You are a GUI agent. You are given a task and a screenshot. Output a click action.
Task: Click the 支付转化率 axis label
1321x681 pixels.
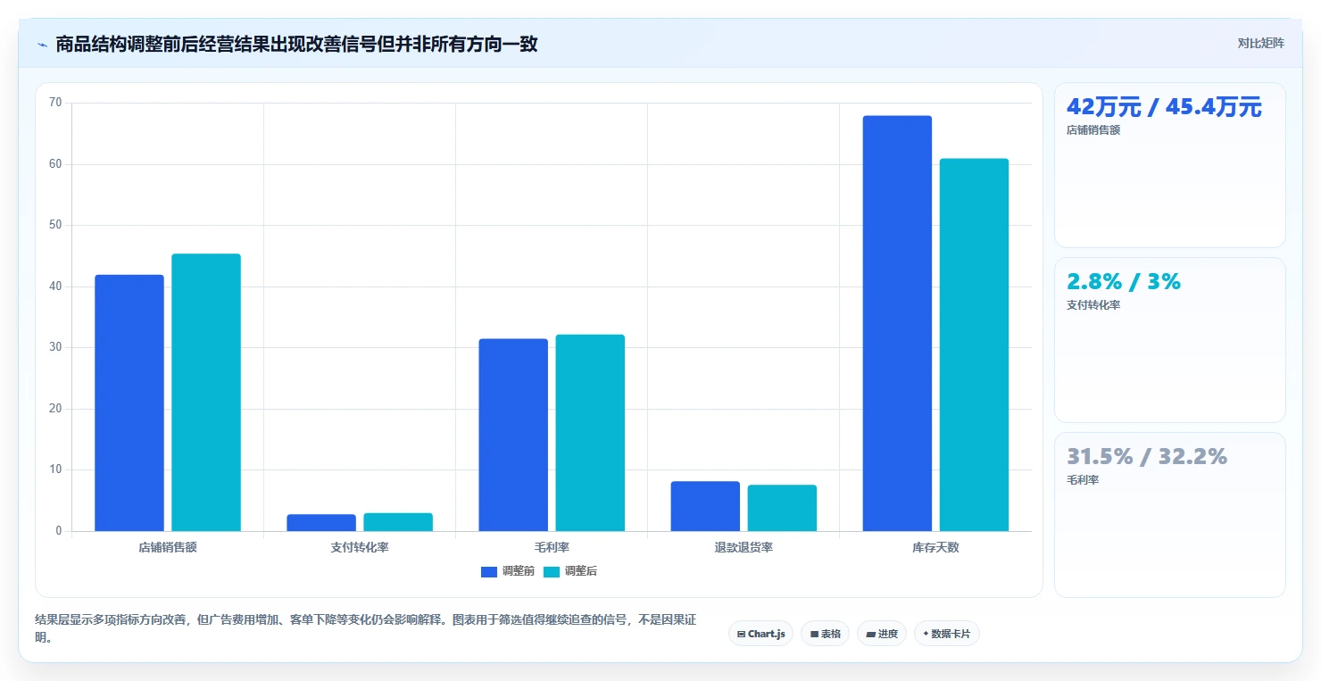[x=360, y=548]
